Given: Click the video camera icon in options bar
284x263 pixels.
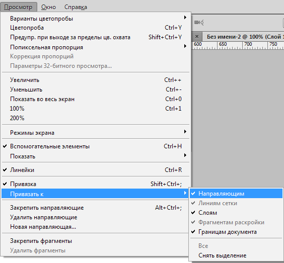Looking at the screenshot, I should (199, 23).
